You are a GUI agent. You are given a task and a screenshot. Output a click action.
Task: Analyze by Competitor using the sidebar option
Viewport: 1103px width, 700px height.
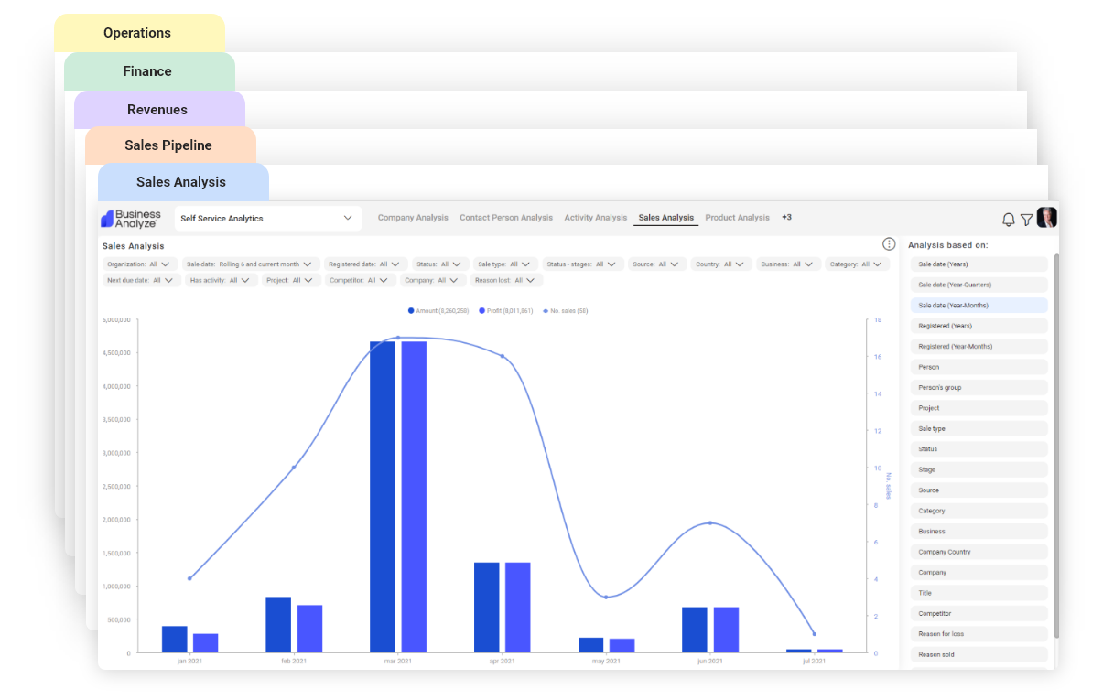979,613
